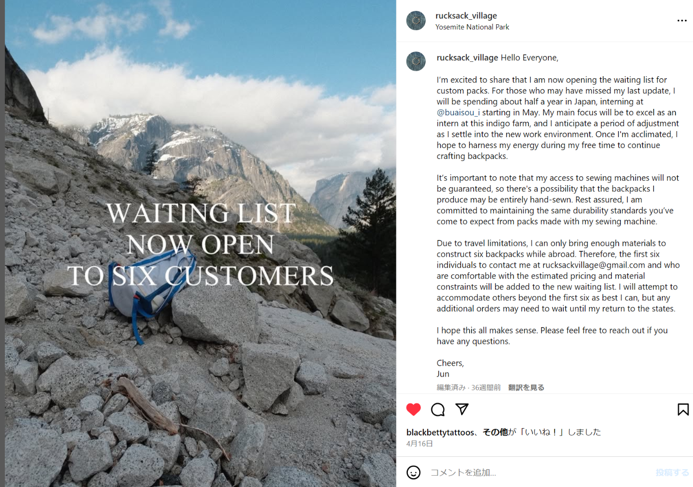Open Yosemite National Park location link
The image size is (693, 487).
(472, 27)
